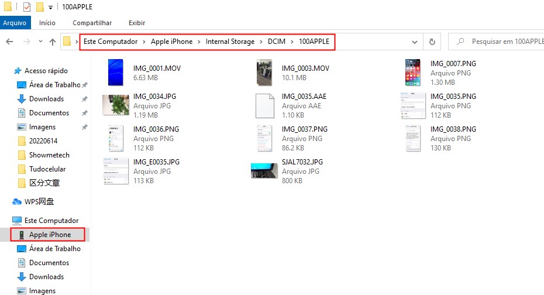
Task: Click pin icon beside Downloads
Action: 85,99
